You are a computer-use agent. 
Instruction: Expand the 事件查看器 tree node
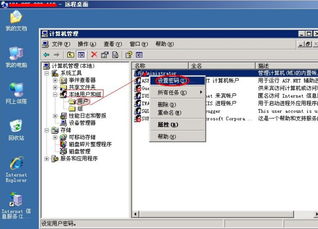(55, 80)
